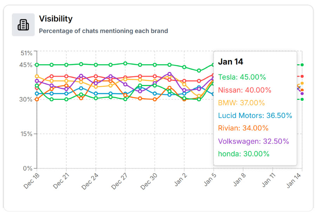Select Volkswagen: 32.50% tooltip entry
Viewport: 316px width, 216px height.
pyautogui.click(x=253, y=141)
